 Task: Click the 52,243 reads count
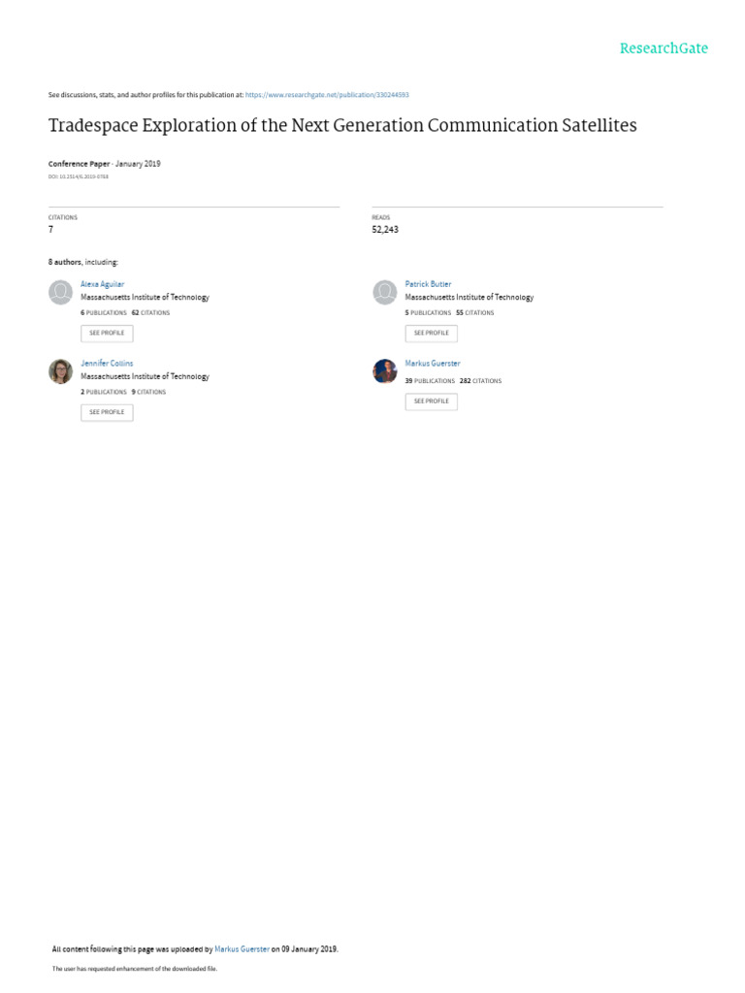pos(385,230)
